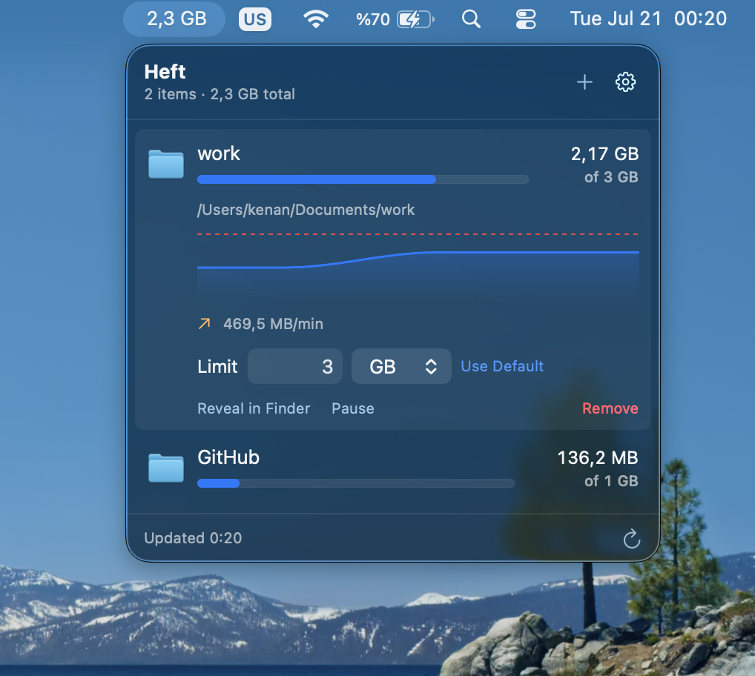Click the work folder icon
The height and width of the screenshot is (676, 755).
point(166,164)
